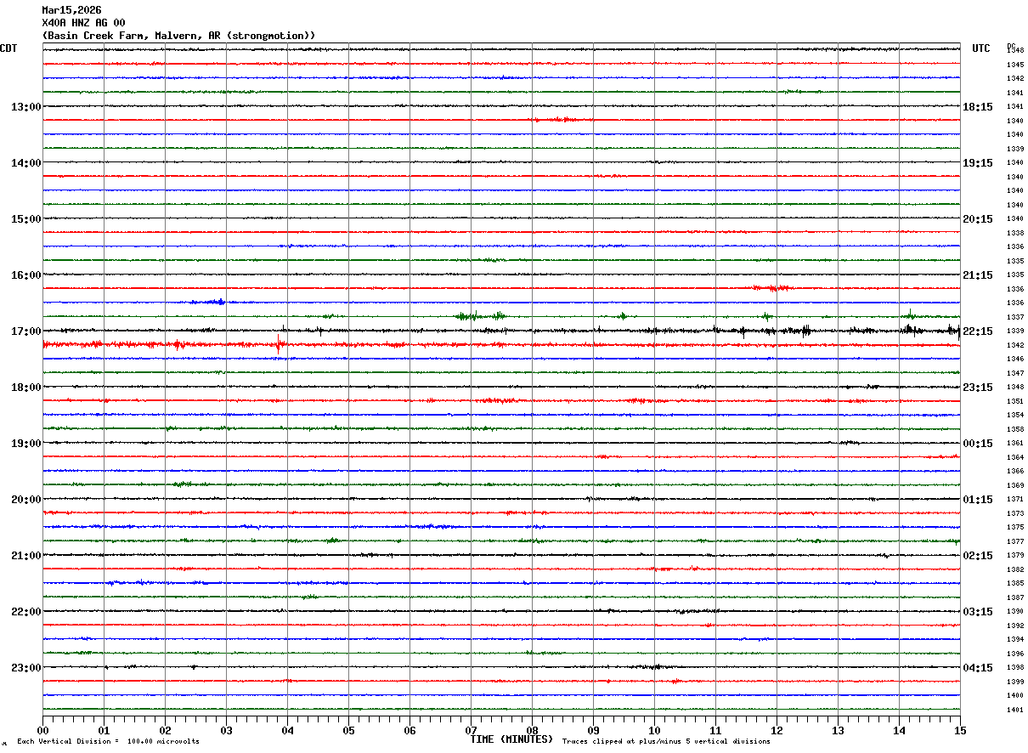Click DC offset value 1379
Screen dimensions: 1028x753
[1015, 555]
